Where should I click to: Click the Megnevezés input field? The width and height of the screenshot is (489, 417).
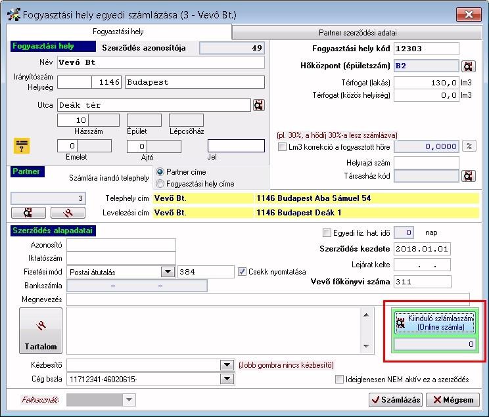pyautogui.click(x=268, y=299)
